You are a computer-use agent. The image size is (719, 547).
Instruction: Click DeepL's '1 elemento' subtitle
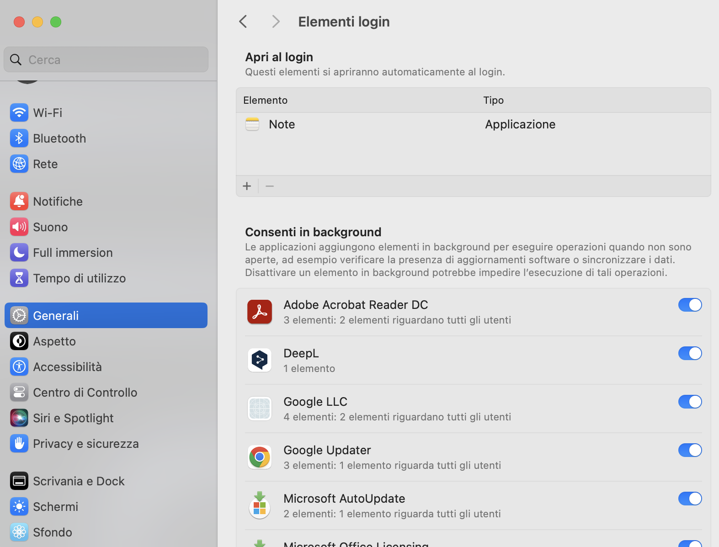coord(309,368)
